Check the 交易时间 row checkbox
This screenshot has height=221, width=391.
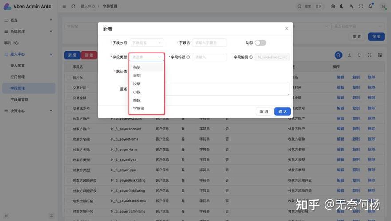[69, 88]
